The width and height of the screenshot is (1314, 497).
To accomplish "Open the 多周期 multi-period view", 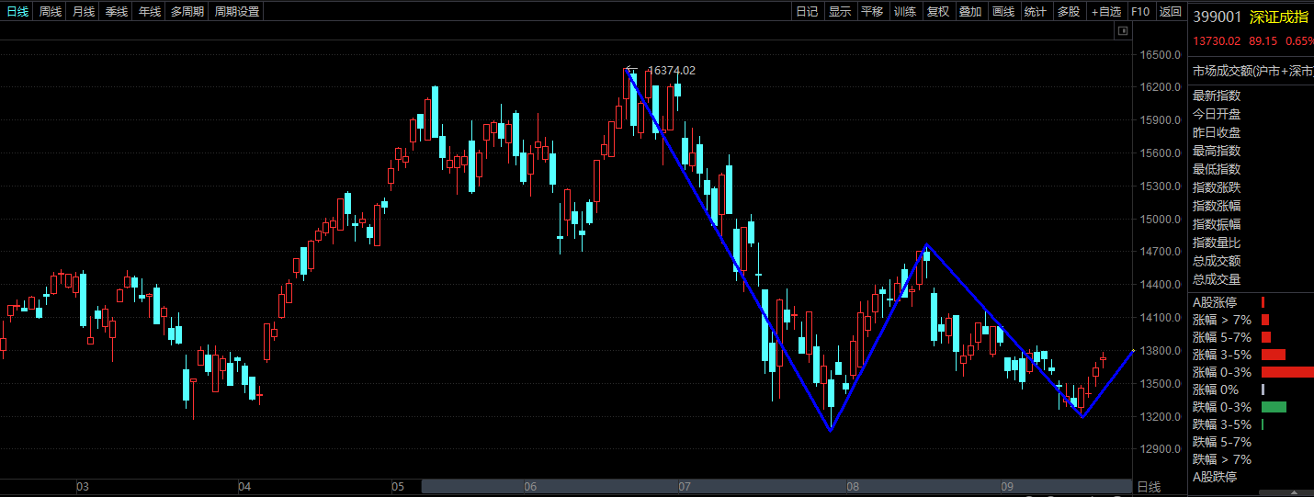I will [187, 11].
